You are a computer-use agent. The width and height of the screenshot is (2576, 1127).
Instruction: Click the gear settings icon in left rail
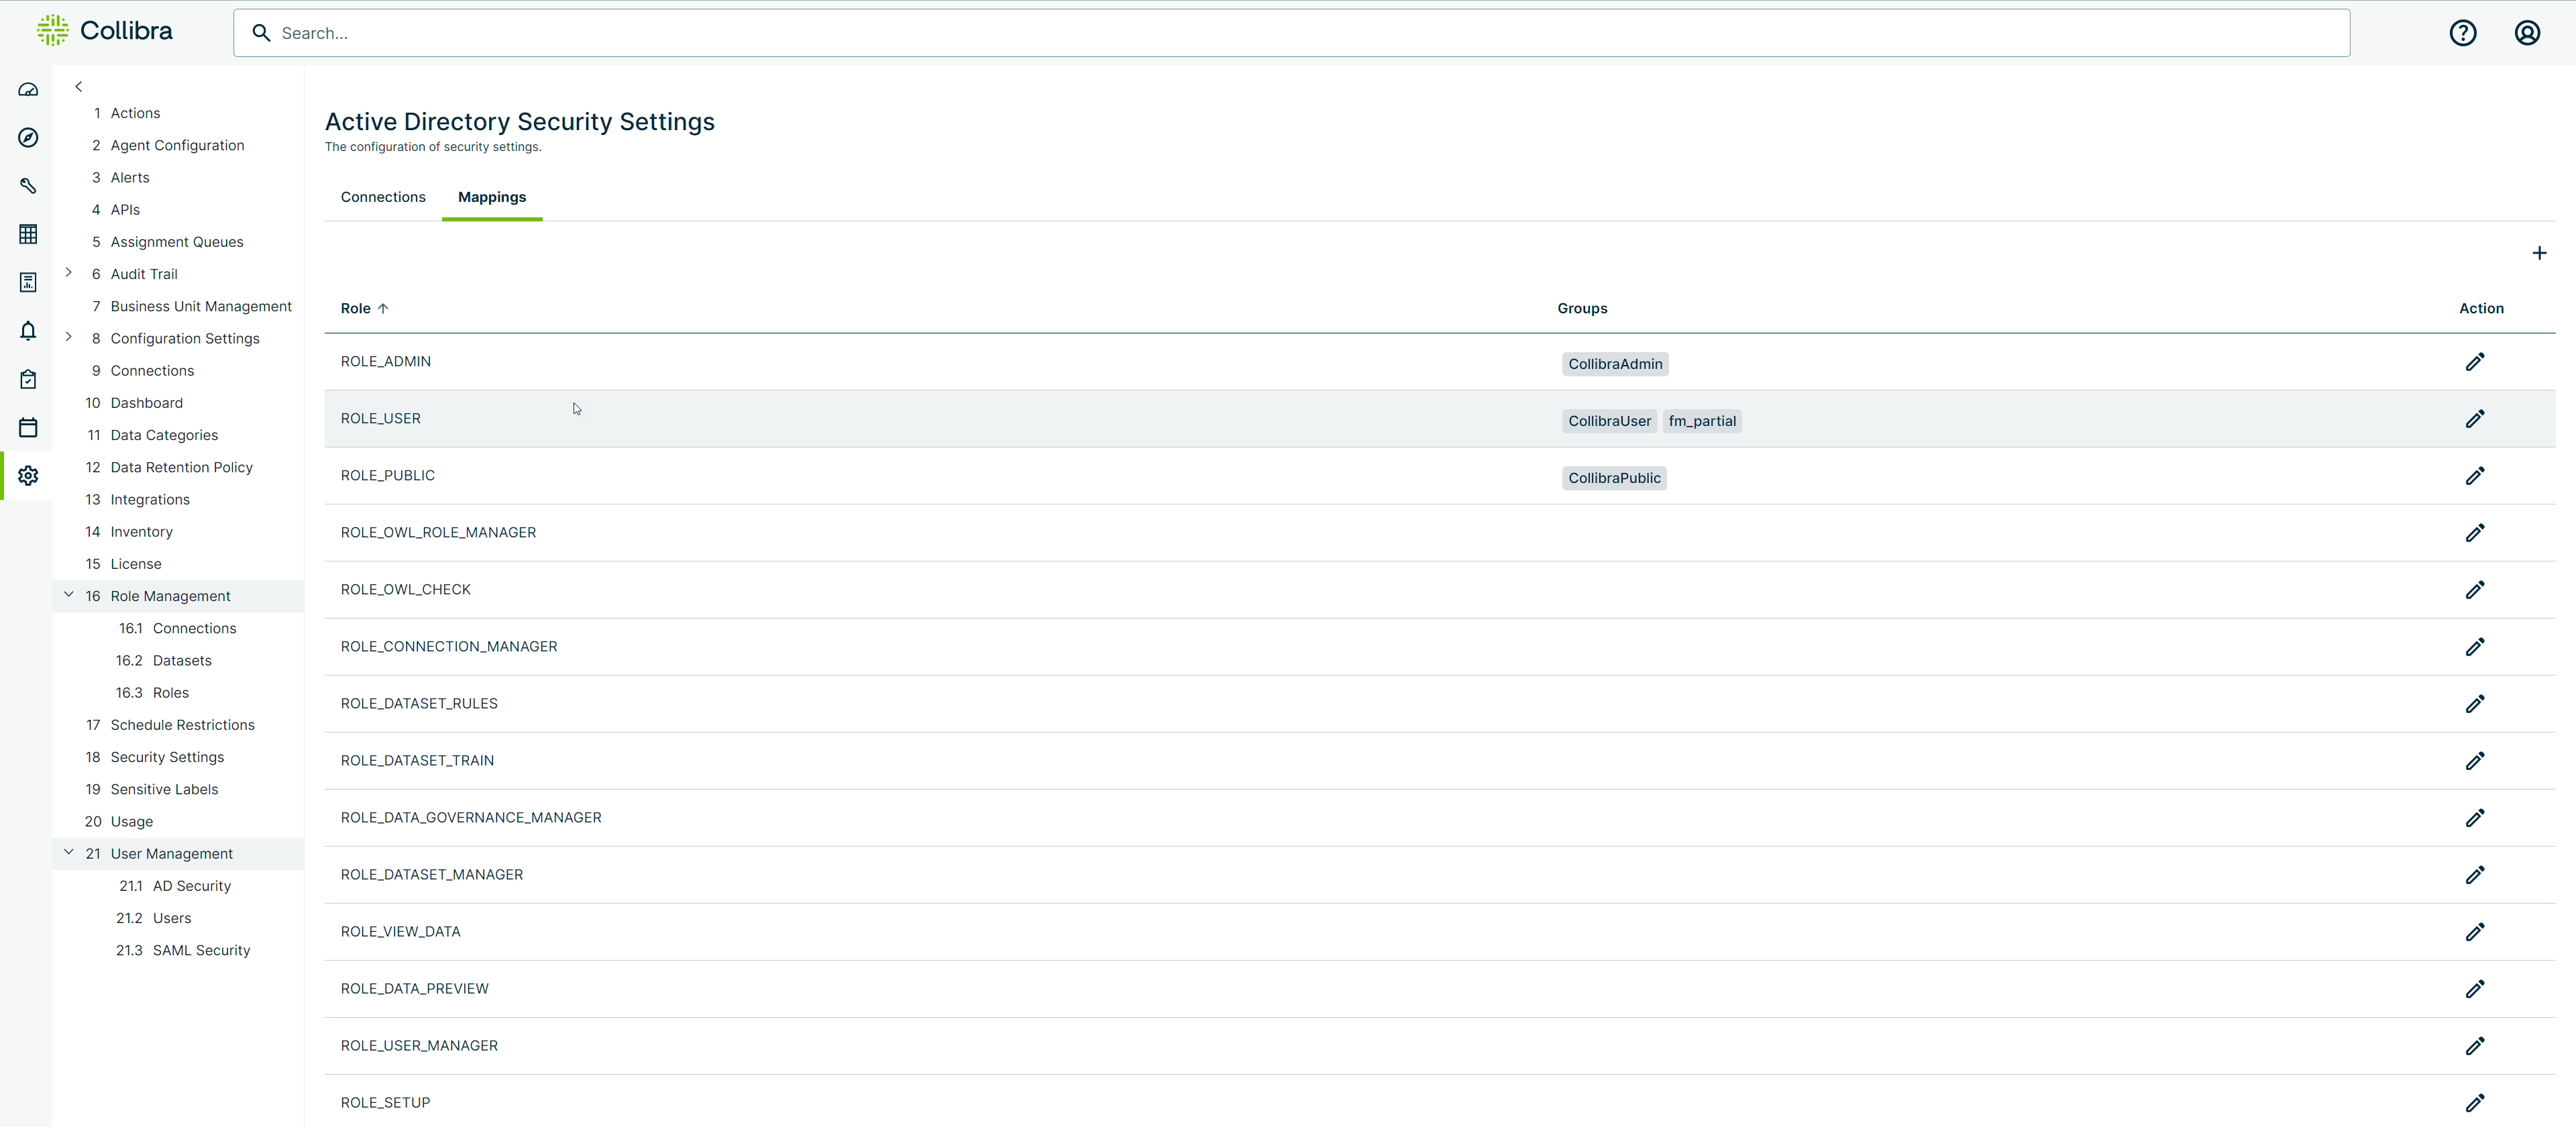point(28,475)
